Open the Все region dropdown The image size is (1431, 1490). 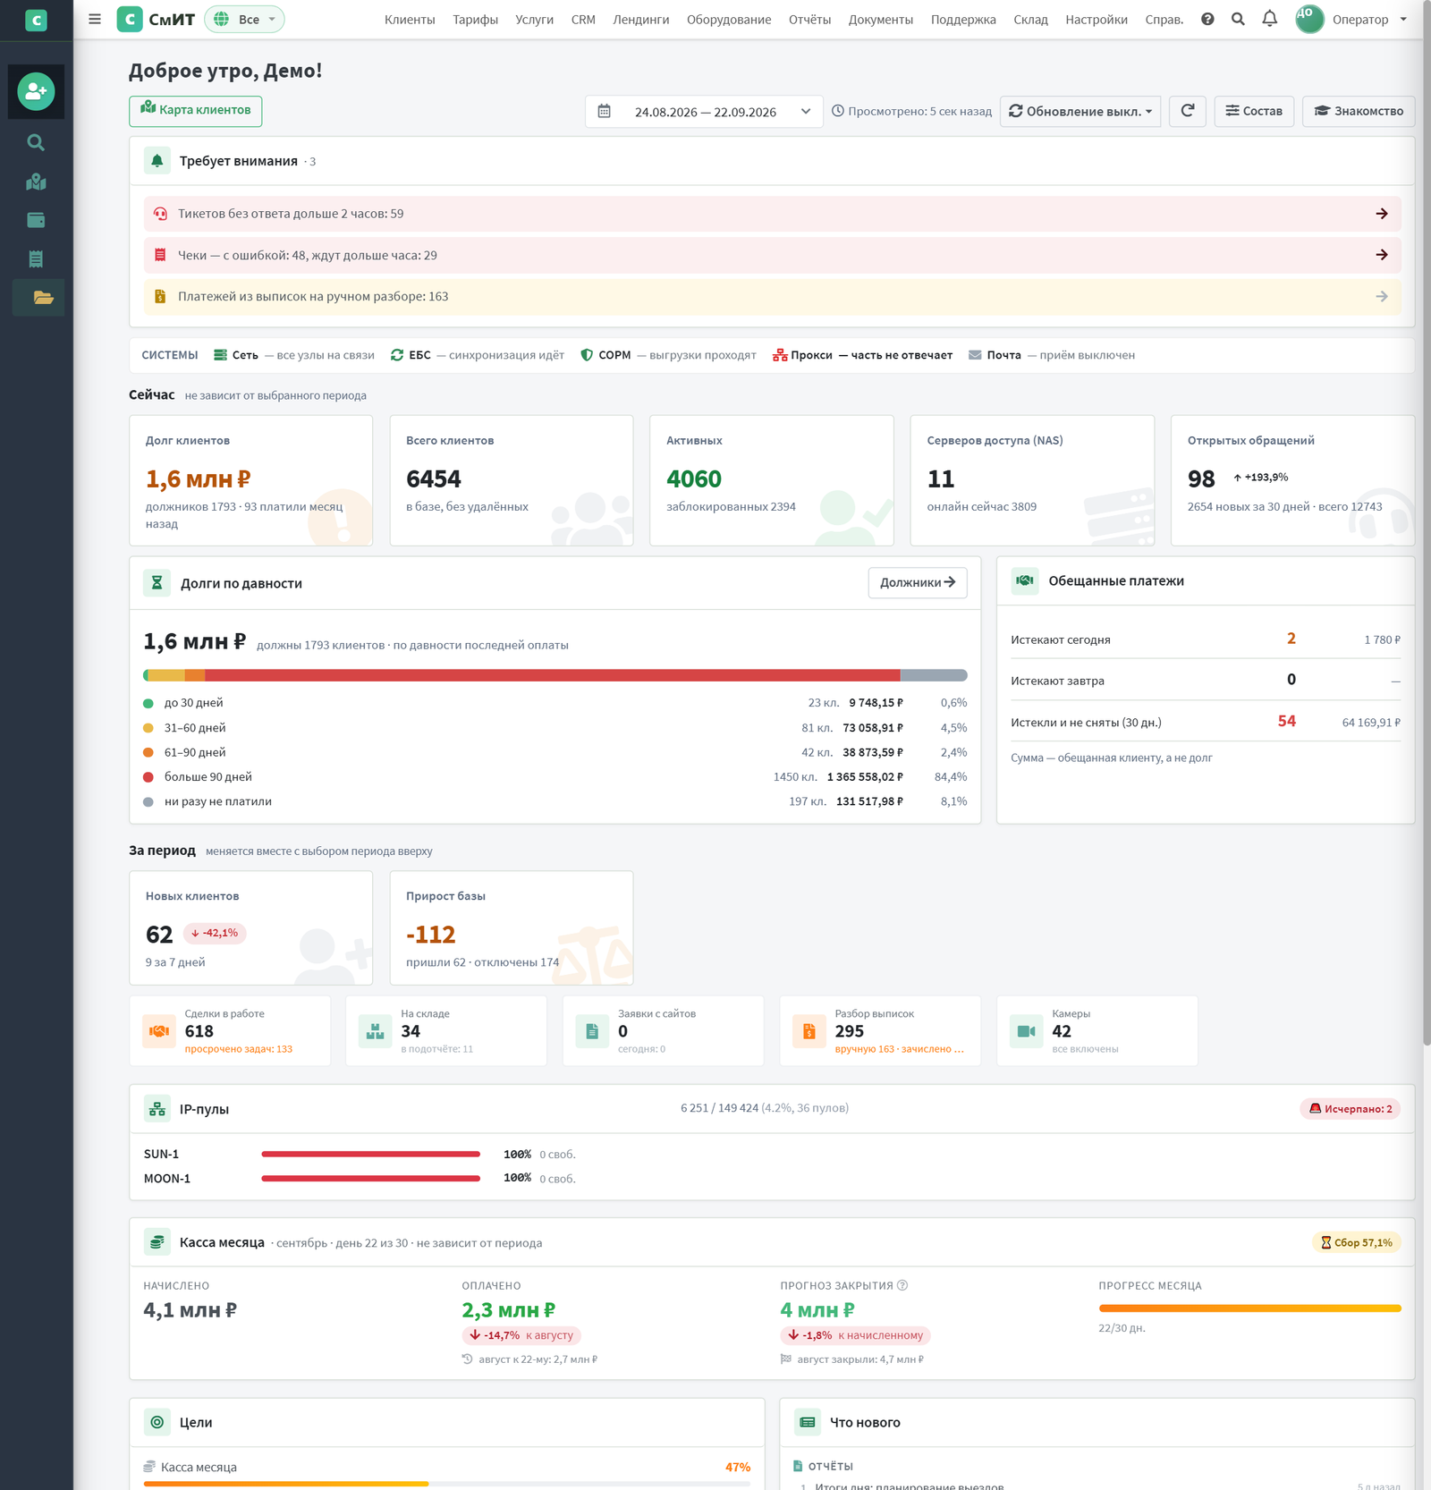pyautogui.click(x=244, y=19)
